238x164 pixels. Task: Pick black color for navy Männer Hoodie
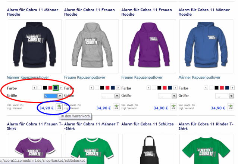[x=45, y=88]
